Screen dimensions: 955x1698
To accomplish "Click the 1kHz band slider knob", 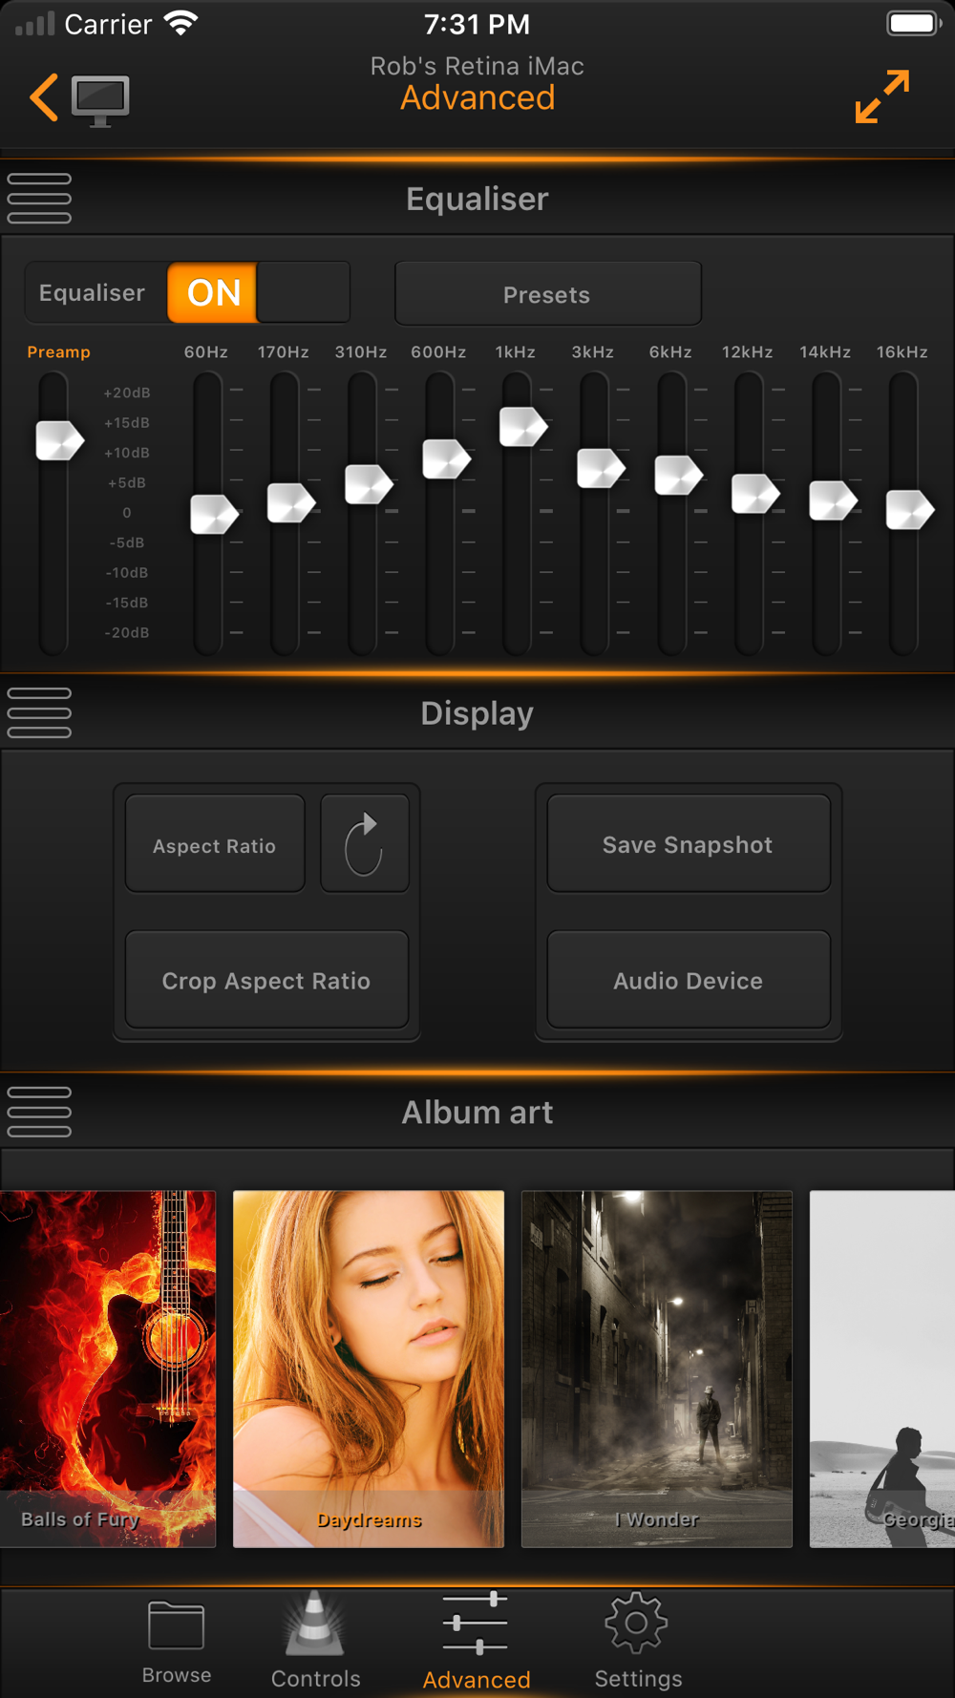I will click(x=523, y=427).
